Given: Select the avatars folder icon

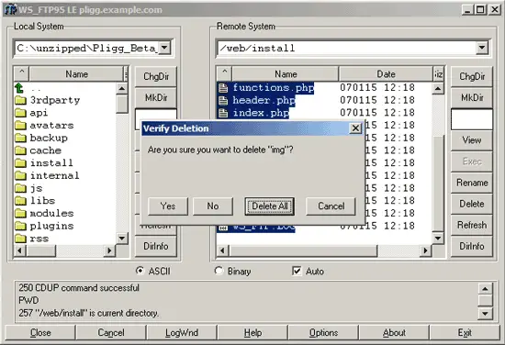Looking at the screenshot, I should pos(20,126).
